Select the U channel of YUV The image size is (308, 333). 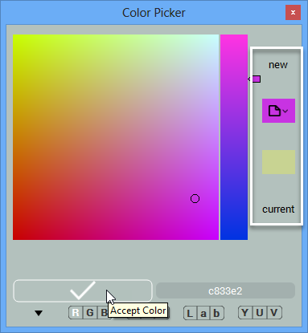(x=260, y=313)
